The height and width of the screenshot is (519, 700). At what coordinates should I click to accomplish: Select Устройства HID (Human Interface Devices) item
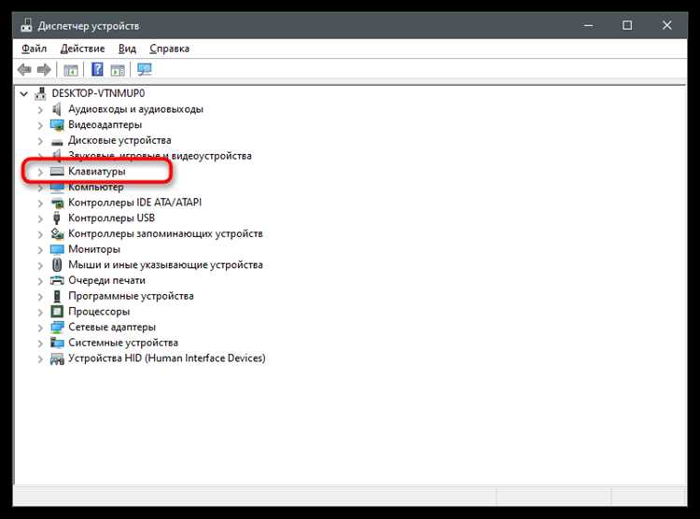pyautogui.click(x=166, y=358)
